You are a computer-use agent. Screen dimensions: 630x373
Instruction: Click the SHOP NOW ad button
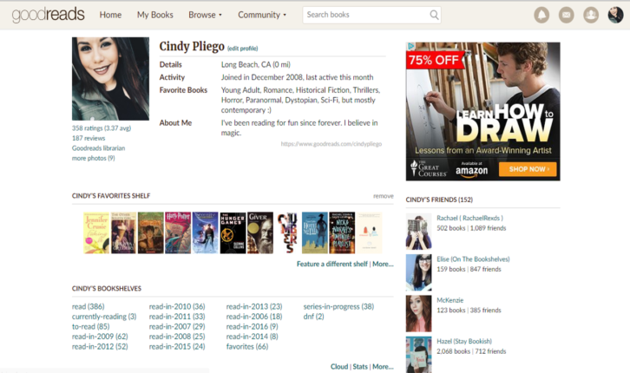click(528, 169)
